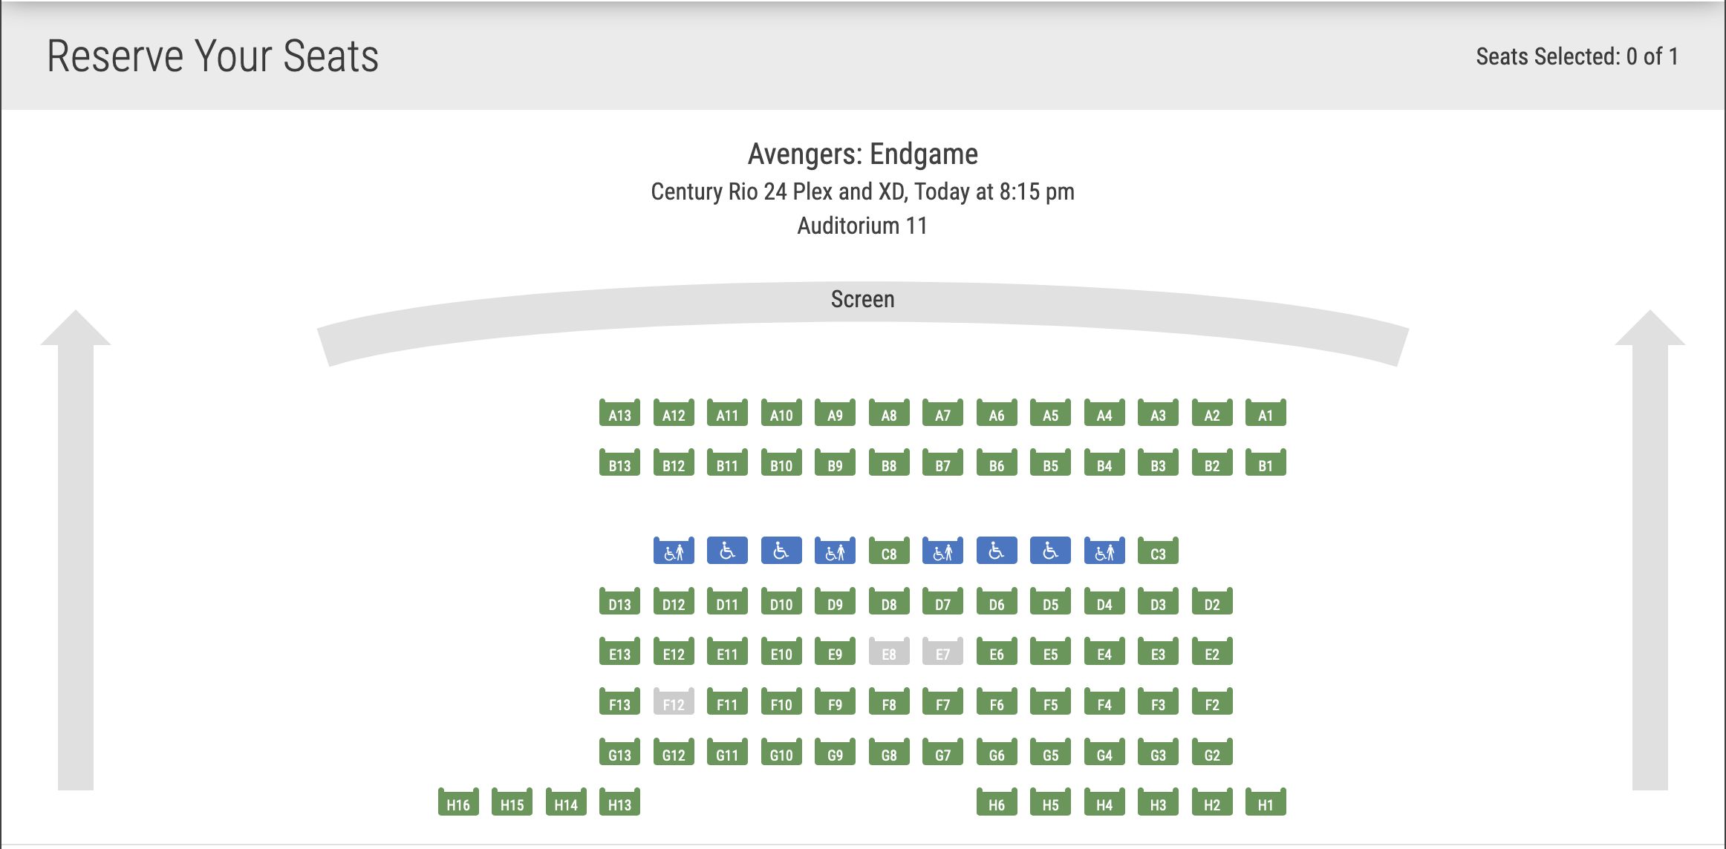The width and height of the screenshot is (1726, 849).
Task: Pick seat H2
Action: [1212, 802]
